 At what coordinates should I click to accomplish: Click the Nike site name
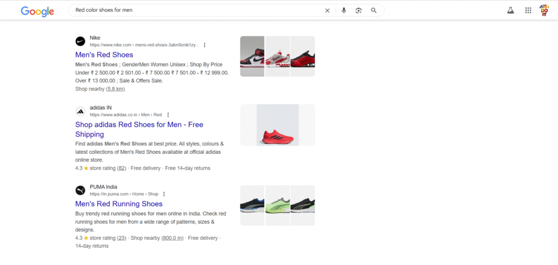pyautogui.click(x=95, y=38)
